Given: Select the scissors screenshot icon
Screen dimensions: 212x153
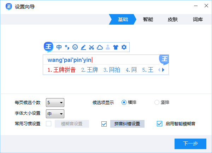Looking at the screenshot, I should 92,47.
